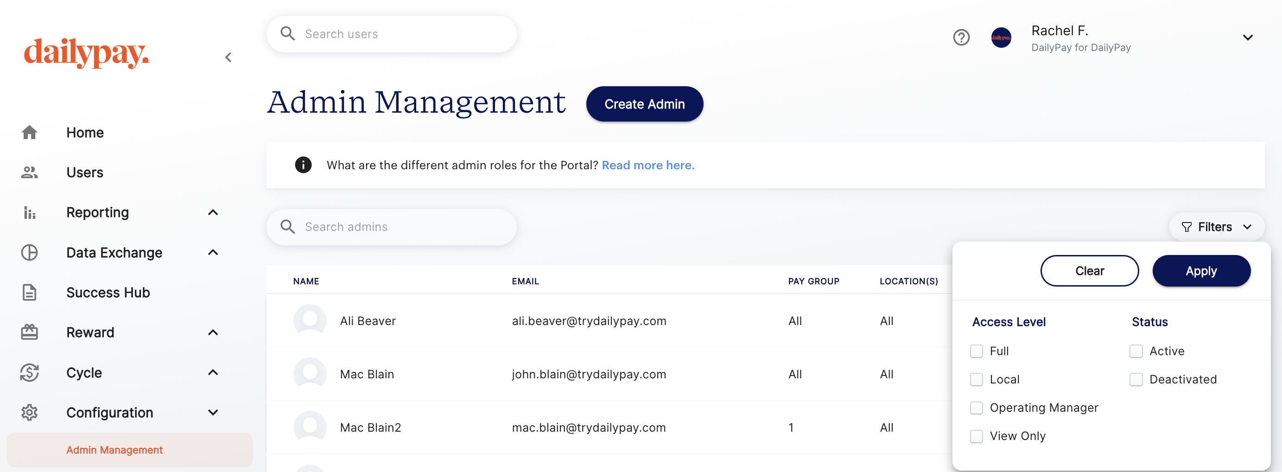Click the magnifier icon in Search admins
This screenshot has width=1282, height=472.
click(x=288, y=227)
